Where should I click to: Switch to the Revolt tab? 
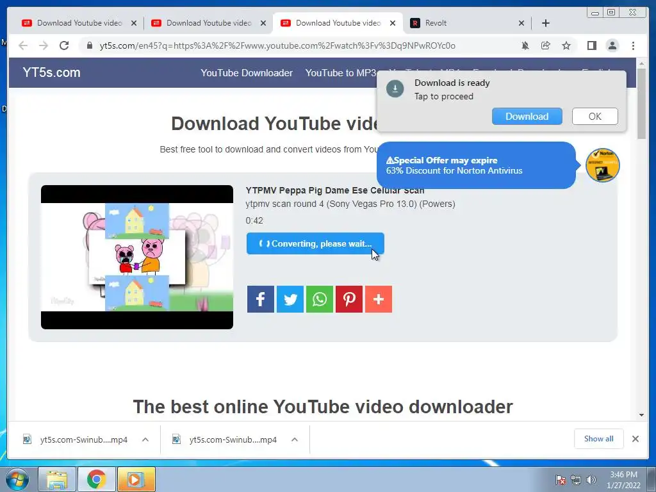pos(467,23)
